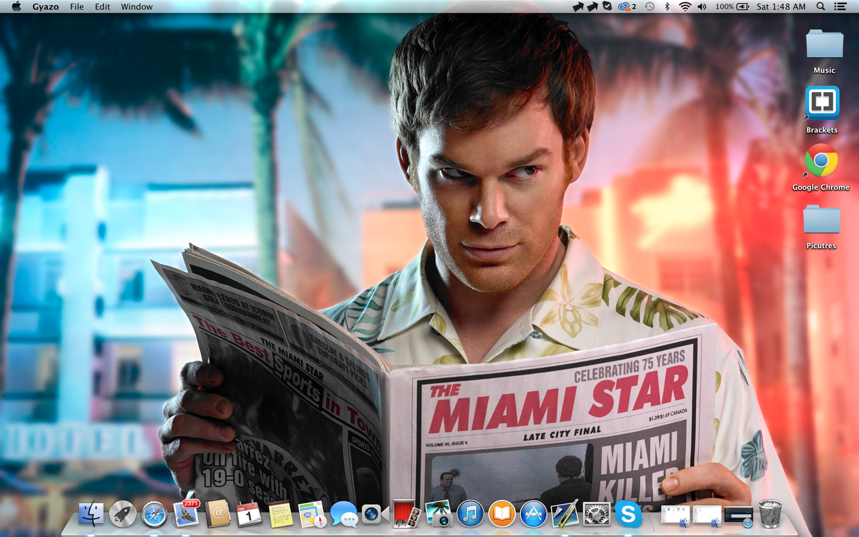Open the Picutres folder on desktop
This screenshot has width=859, height=537.
click(821, 227)
